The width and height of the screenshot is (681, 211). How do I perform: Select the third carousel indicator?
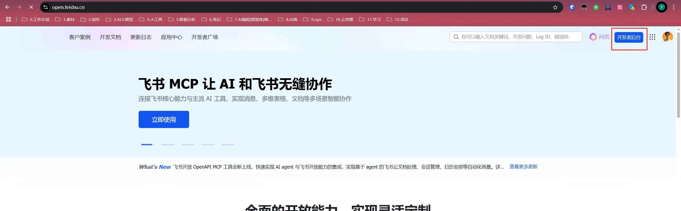pos(188,144)
